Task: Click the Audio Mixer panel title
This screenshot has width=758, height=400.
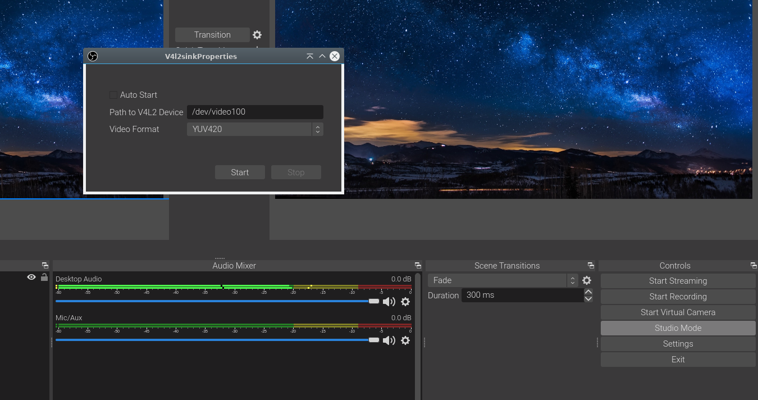Action: [234, 266]
